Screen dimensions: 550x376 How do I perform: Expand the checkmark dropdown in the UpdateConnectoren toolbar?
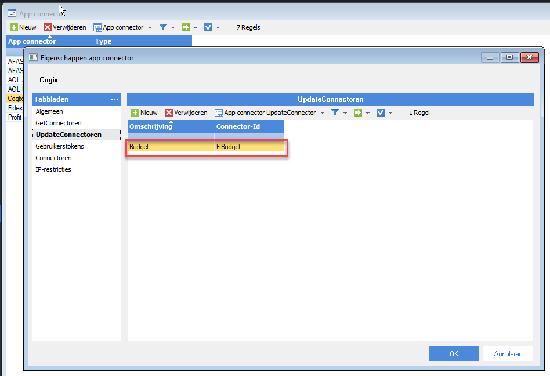[x=390, y=113]
